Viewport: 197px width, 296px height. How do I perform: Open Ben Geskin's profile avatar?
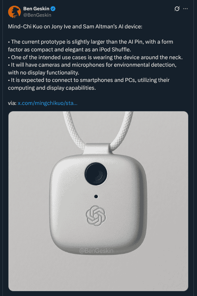(x=14, y=12)
